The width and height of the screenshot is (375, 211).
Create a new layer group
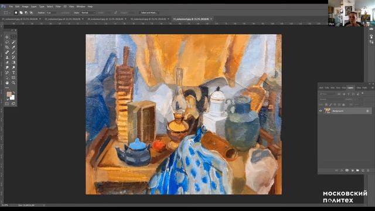coord(357,171)
